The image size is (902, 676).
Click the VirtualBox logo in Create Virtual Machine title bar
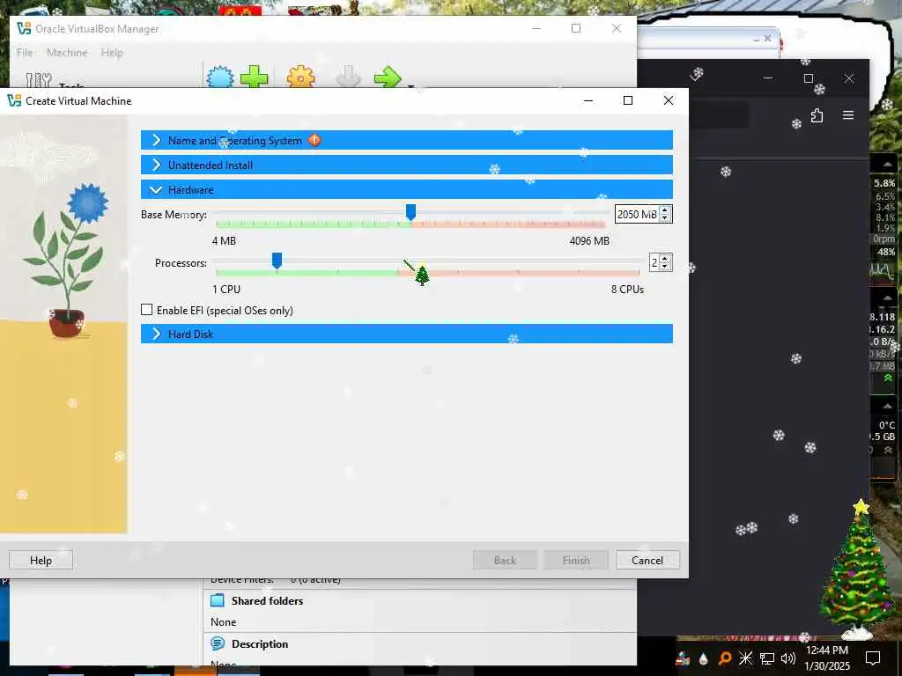point(14,100)
